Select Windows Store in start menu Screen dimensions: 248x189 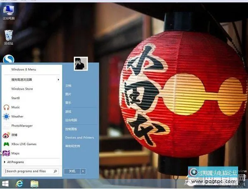click(22, 89)
